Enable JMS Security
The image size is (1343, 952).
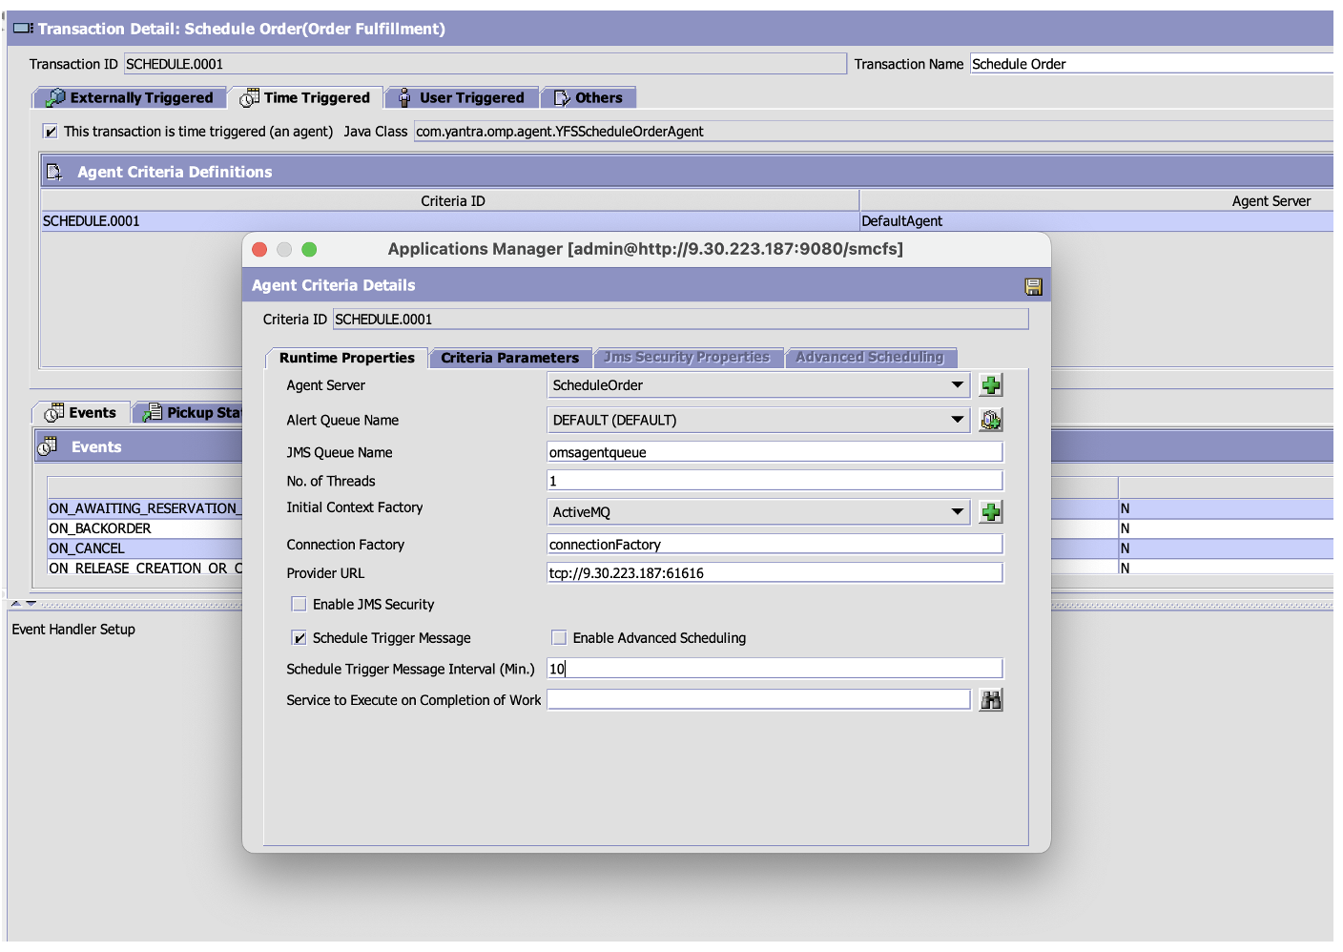tap(299, 603)
